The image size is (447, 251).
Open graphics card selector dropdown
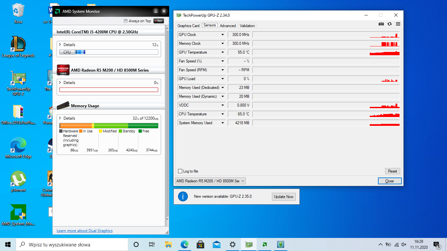[210, 181]
